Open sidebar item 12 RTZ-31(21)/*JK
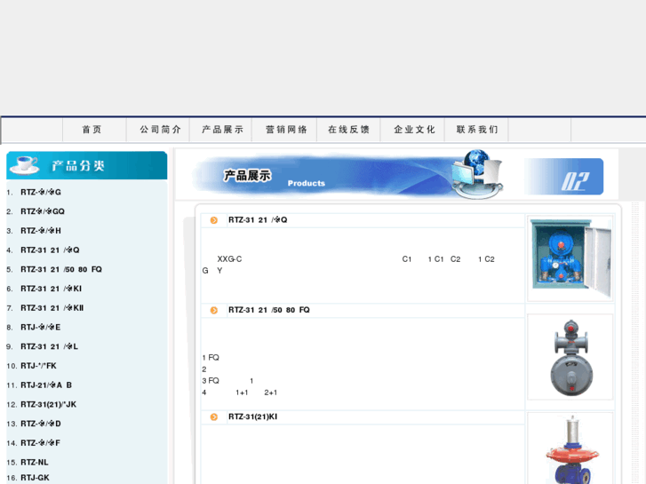The image size is (646, 484). 48,404
